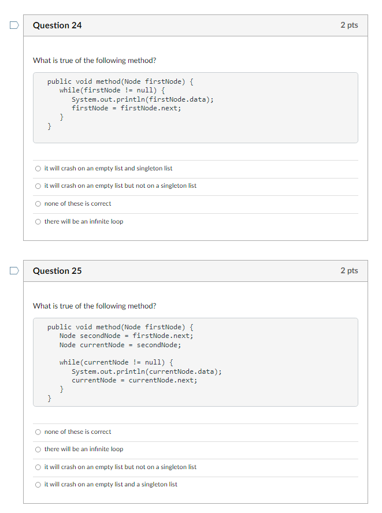
Task: Click the line "System.out.println(firstNode.data);"
Action: 143,99
